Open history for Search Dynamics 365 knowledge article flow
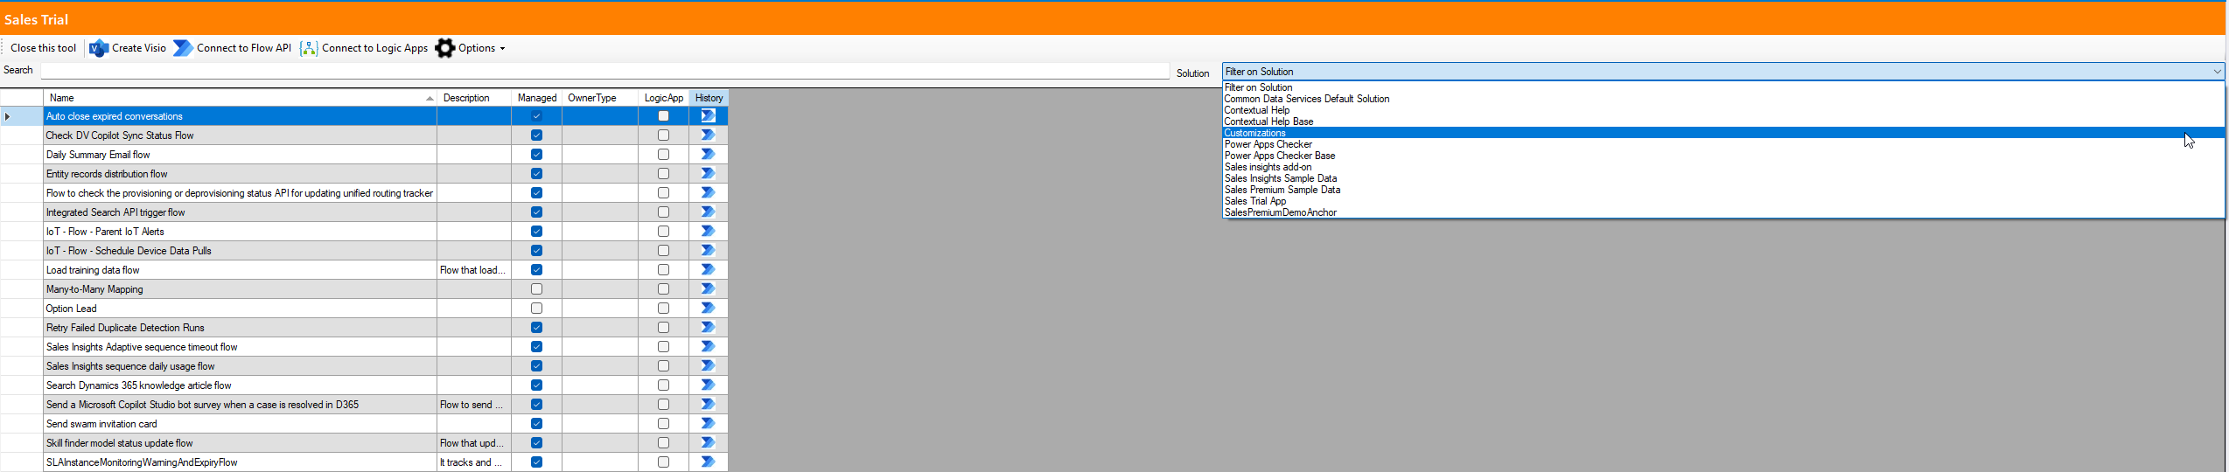This screenshot has width=2229, height=472. pos(708,385)
